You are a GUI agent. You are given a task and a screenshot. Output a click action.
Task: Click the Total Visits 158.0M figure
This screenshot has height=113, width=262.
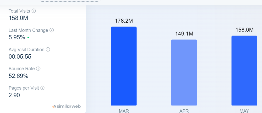(x=18, y=18)
